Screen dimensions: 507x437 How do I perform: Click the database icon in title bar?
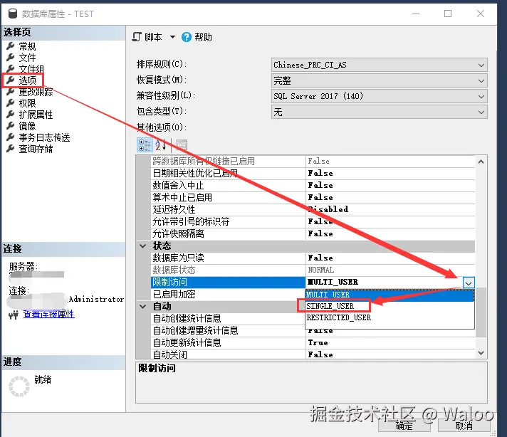(13, 14)
